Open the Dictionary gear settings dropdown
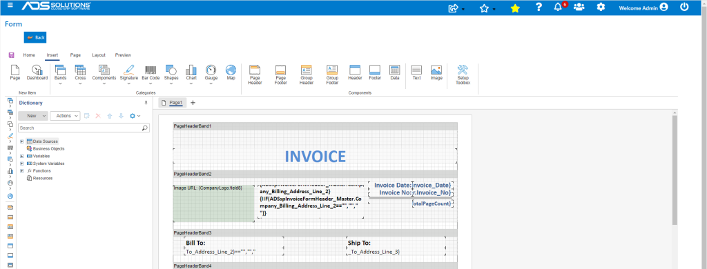707x269 pixels. pyautogui.click(x=135, y=116)
